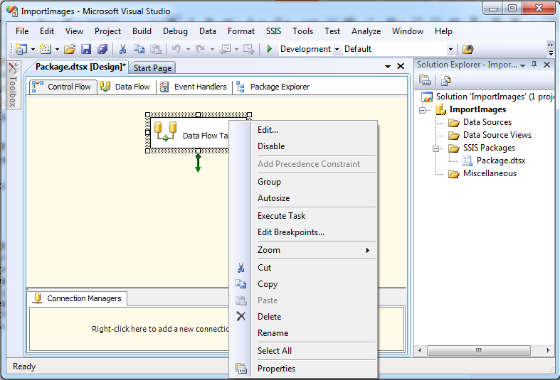Open the SSIS menu

point(273,31)
